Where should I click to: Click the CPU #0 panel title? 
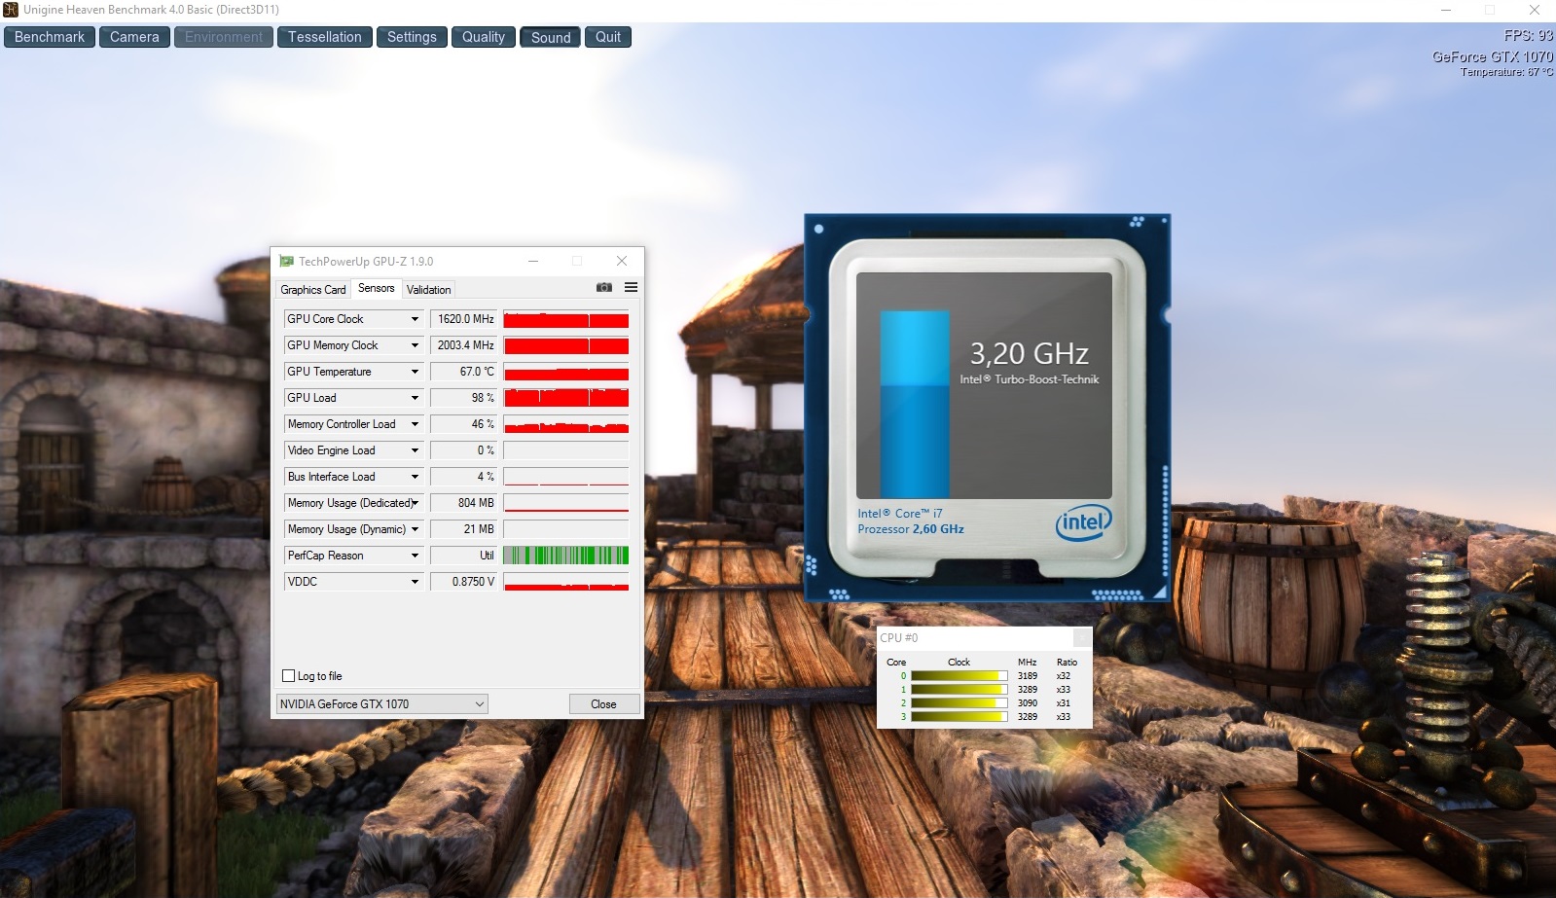(x=898, y=638)
